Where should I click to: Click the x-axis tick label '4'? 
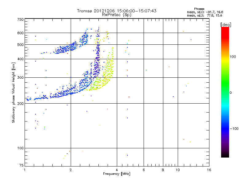tap(117, 170)
